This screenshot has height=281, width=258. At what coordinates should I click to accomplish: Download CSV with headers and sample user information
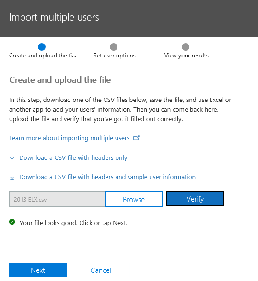[x=107, y=177]
